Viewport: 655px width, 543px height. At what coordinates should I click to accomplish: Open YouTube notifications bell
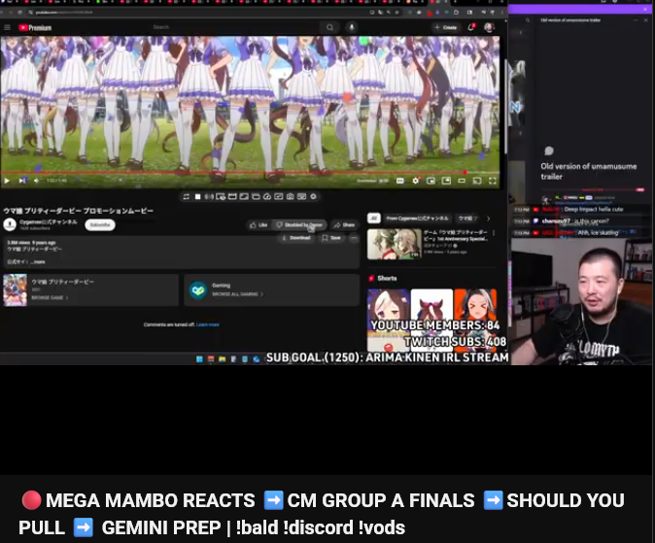[x=471, y=27]
